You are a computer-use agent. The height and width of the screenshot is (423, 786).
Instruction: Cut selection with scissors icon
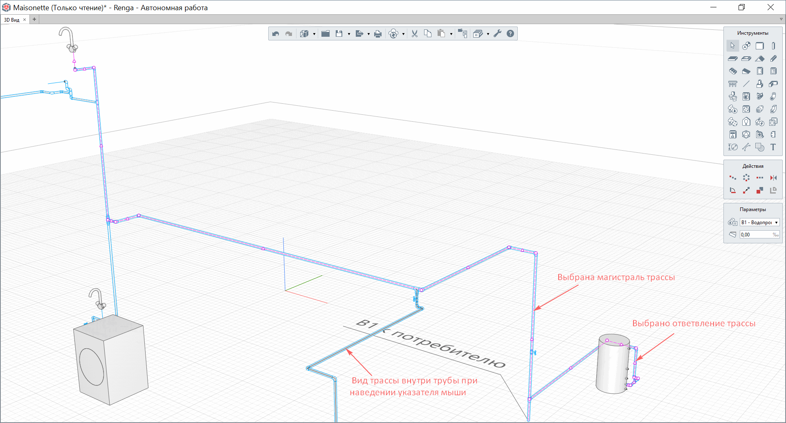pyautogui.click(x=415, y=34)
